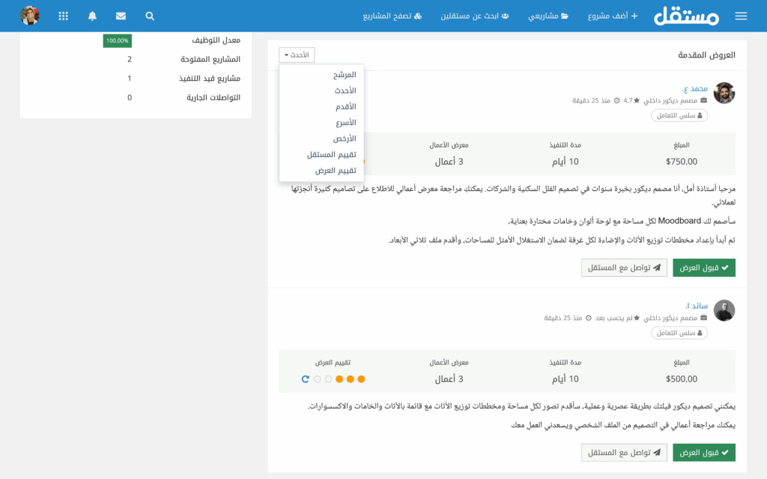Select the leftmost empty rating circle
The width and height of the screenshot is (767, 479).
click(316, 379)
